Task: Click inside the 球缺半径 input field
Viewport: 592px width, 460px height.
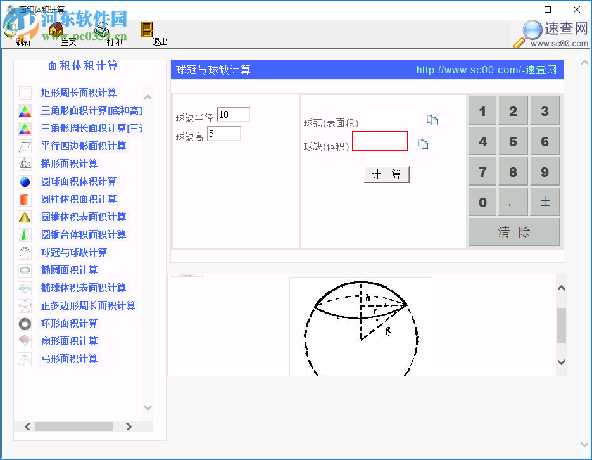Action: pyautogui.click(x=232, y=114)
